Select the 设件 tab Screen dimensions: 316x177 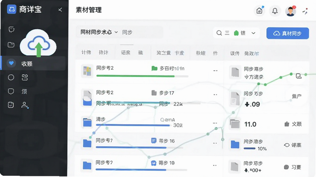tap(235, 53)
